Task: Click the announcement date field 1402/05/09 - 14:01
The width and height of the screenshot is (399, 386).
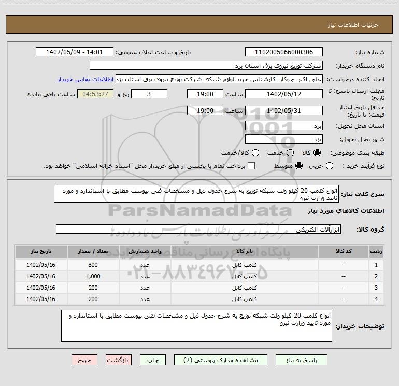Action: tap(74, 52)
